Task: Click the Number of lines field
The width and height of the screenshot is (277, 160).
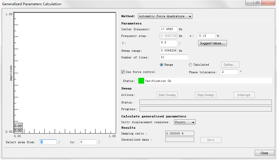Action: point(174,57)
